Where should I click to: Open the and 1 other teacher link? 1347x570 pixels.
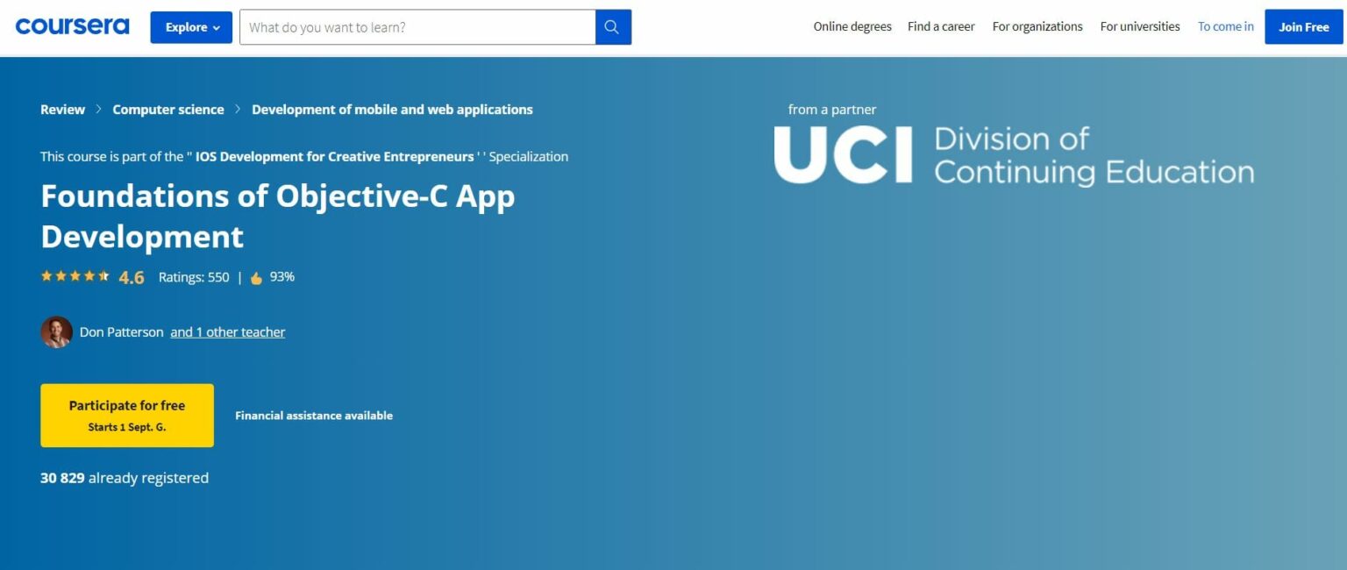[x=227, y=331]
